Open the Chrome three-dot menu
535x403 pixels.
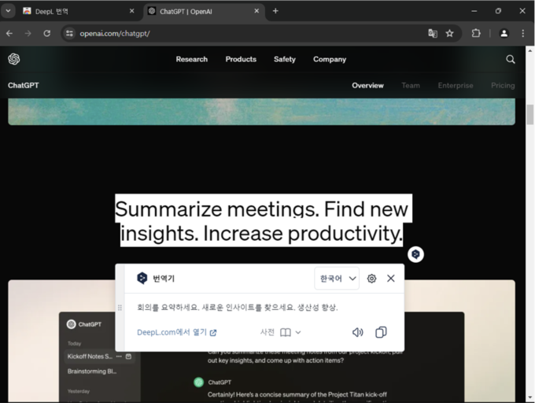pos(522,33)
